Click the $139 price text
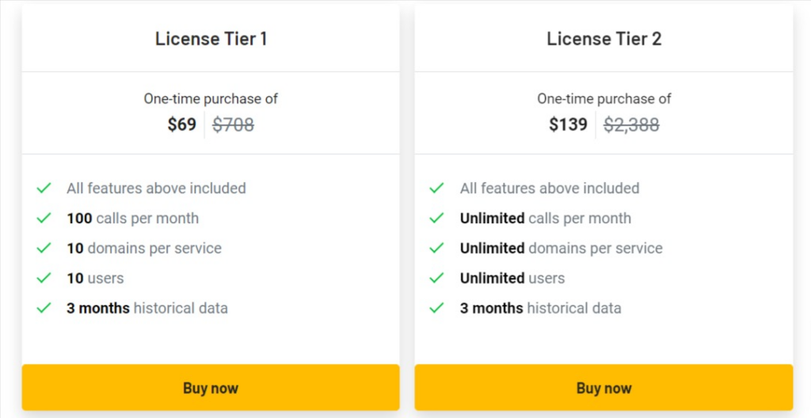This screenshot has height=418, width=811. pyautogui.click(x=569, y=124)
